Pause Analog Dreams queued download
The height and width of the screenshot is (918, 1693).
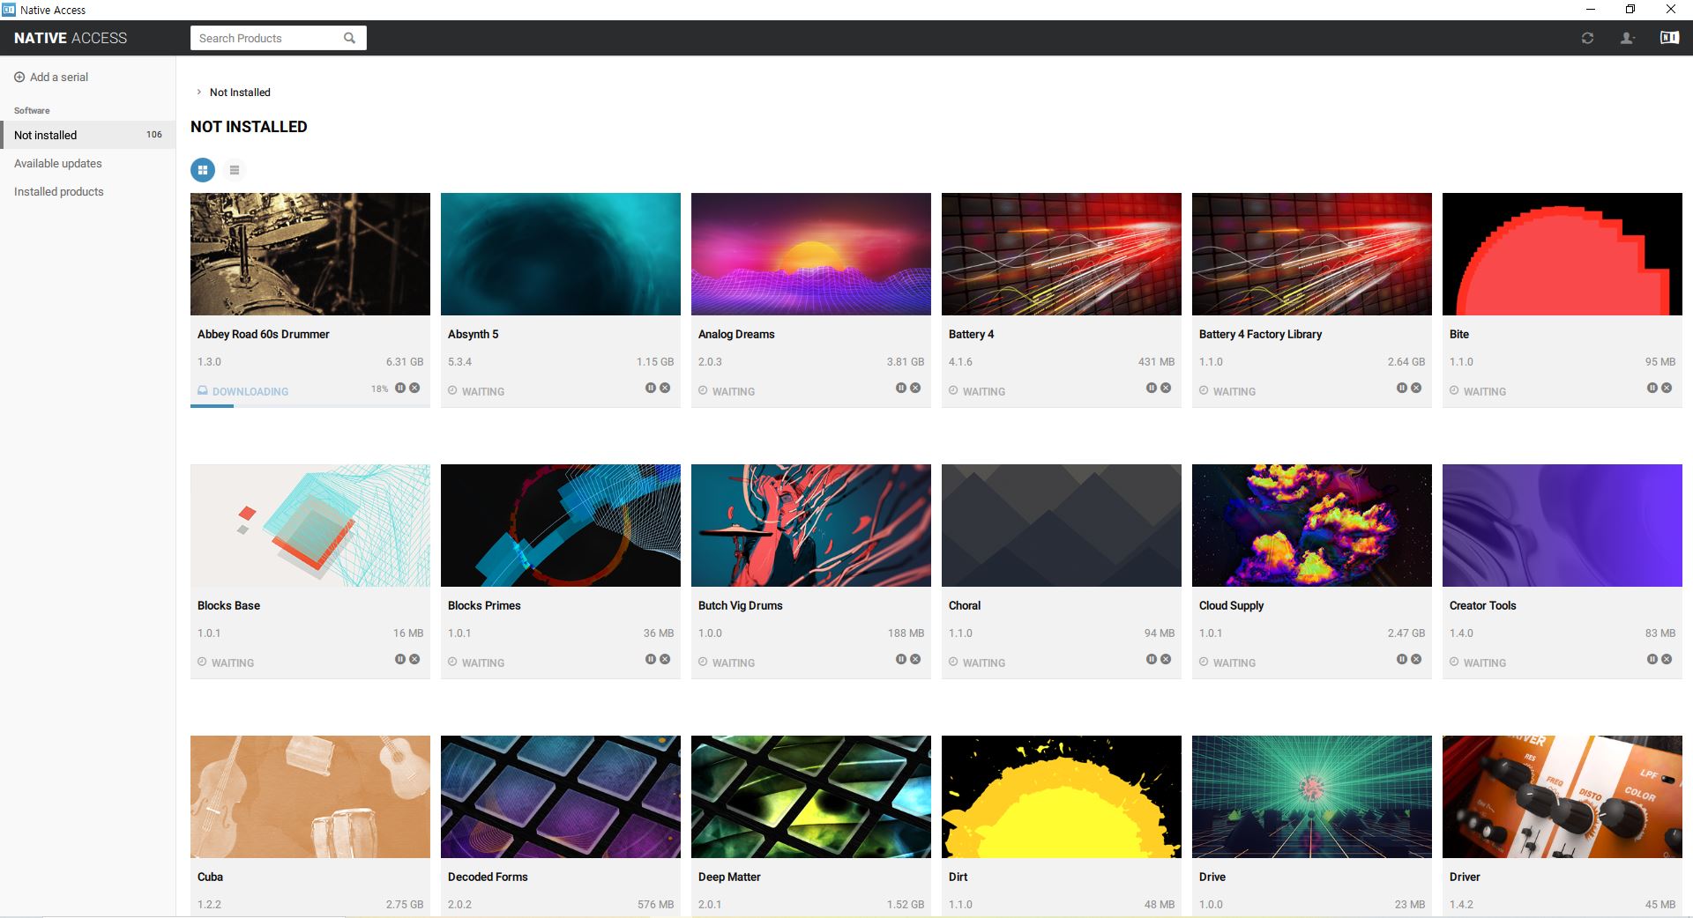click(901, 388)
